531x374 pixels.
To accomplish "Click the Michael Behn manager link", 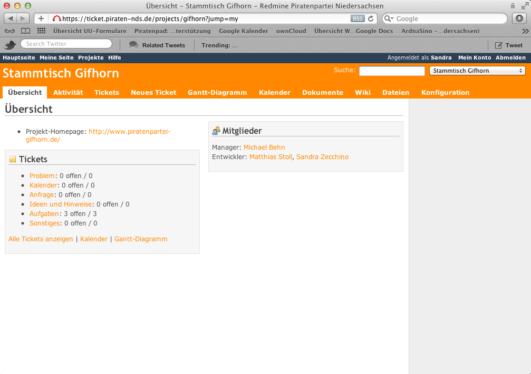I will (264, 147).
